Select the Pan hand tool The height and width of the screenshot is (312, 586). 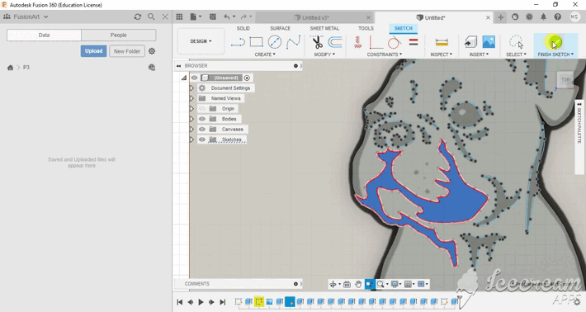click(358, 285)
